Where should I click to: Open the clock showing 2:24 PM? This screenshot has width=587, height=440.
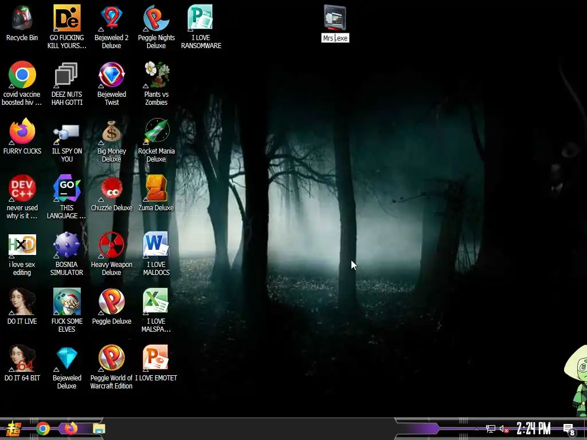tap(534, 429)
